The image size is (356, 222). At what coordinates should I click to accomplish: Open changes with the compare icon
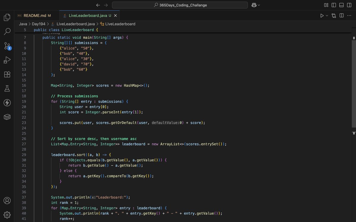334,16
